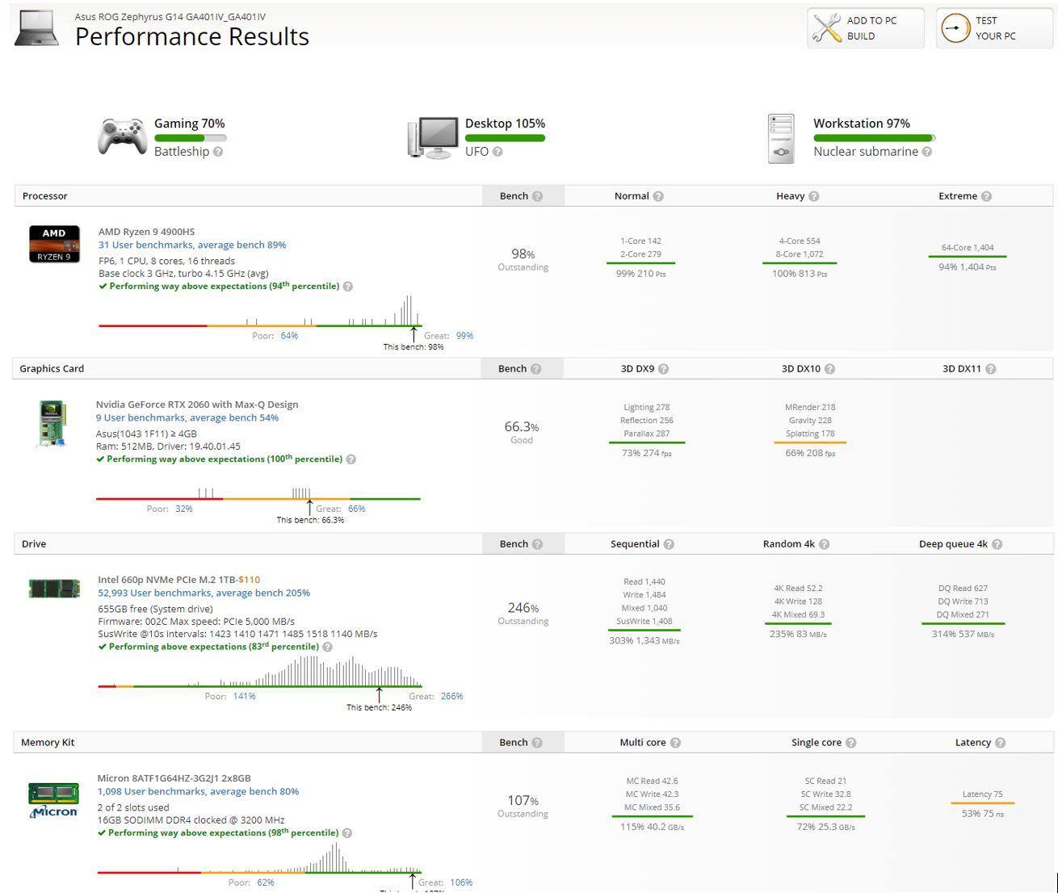Click the Desktop monitor computer icon
The width and height of the screenshot is (1058, 893).
433,138
